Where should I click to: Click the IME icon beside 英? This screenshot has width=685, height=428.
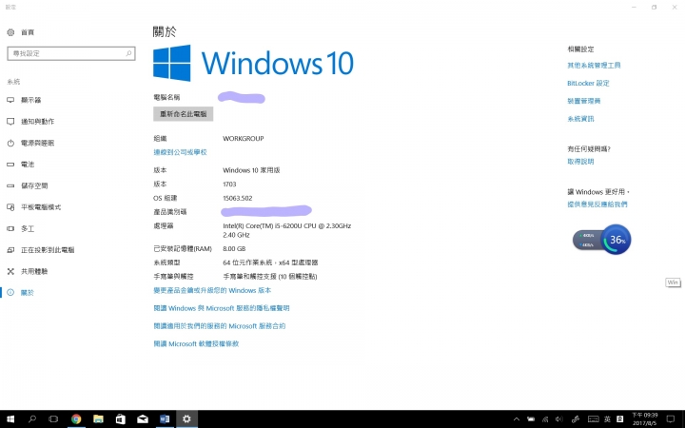pos(620,419)
